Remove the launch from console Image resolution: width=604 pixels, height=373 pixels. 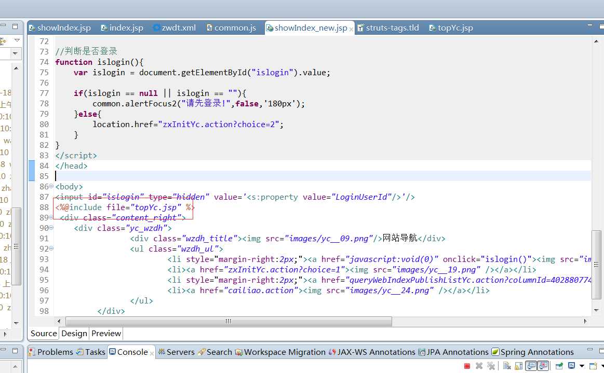point(479,366)
